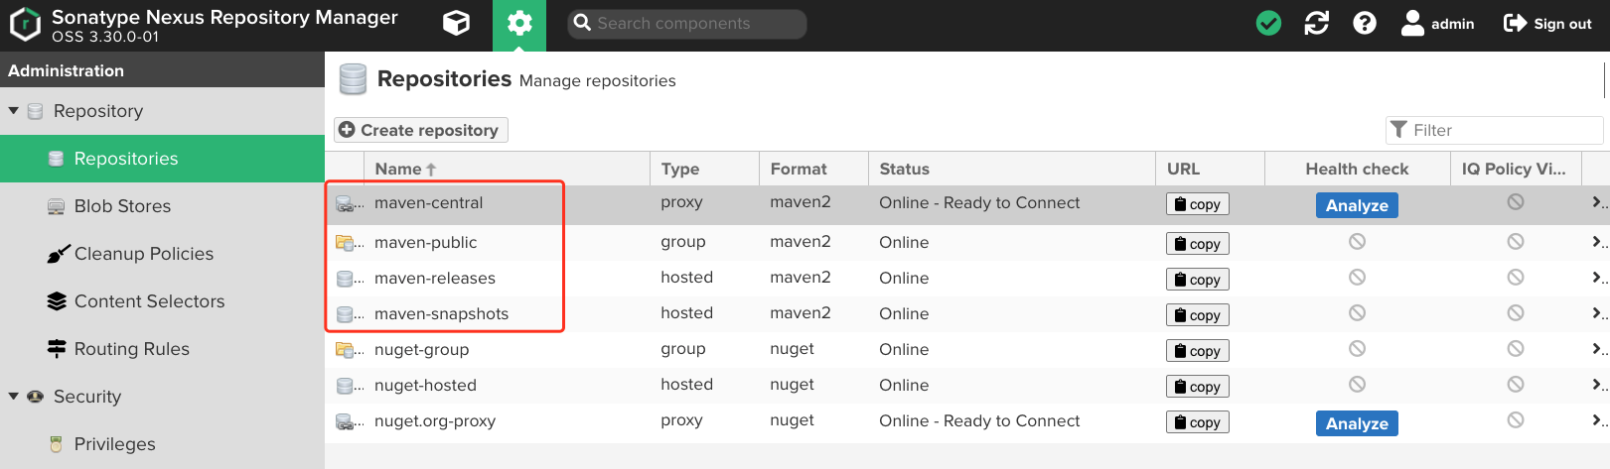
Task: Open Content Selectors in the sidebar
Action: click(162, 301)
